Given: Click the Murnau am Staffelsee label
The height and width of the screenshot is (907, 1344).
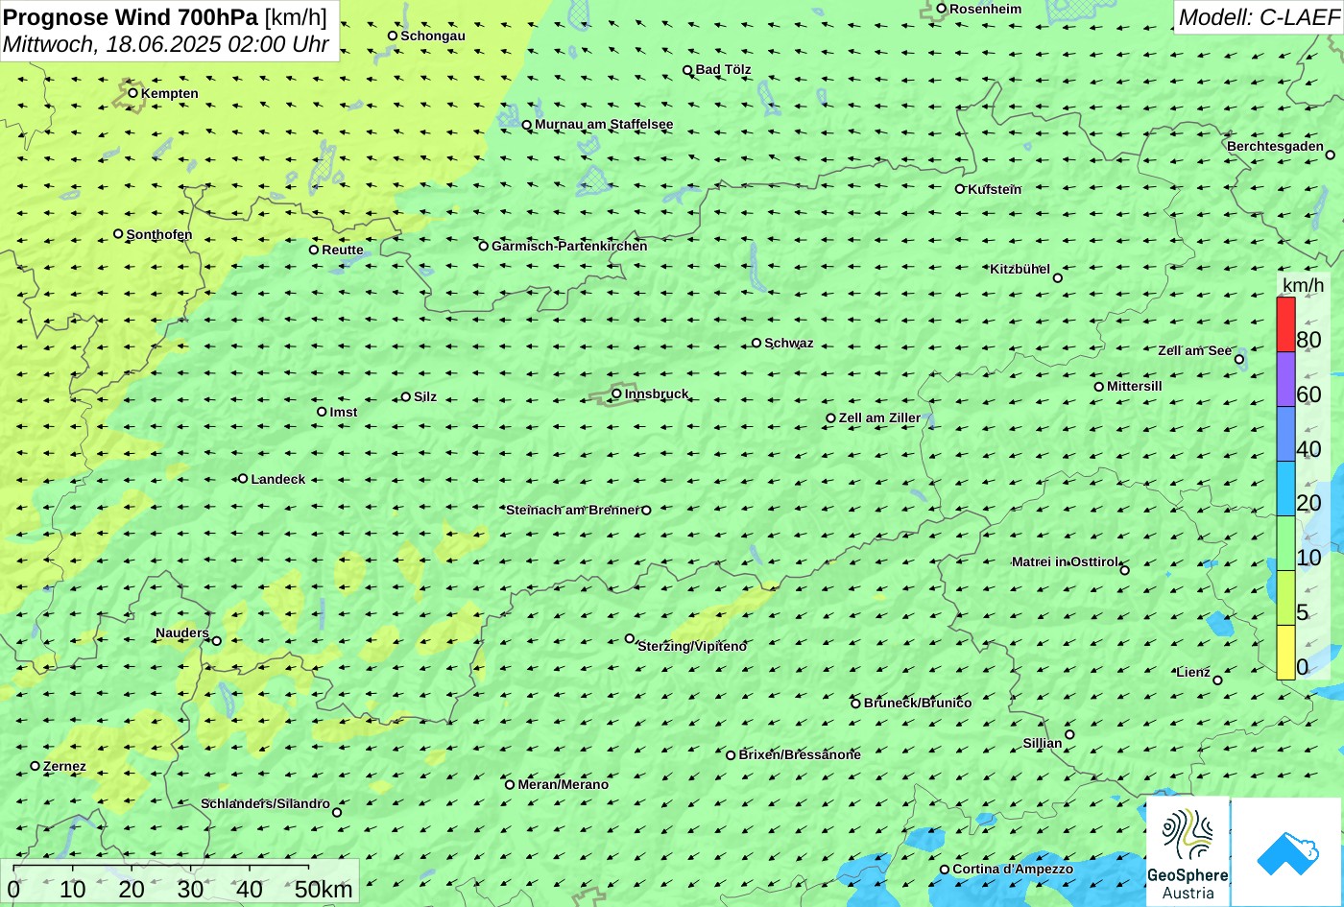Looking at the screenshot, I should point(604,124).
